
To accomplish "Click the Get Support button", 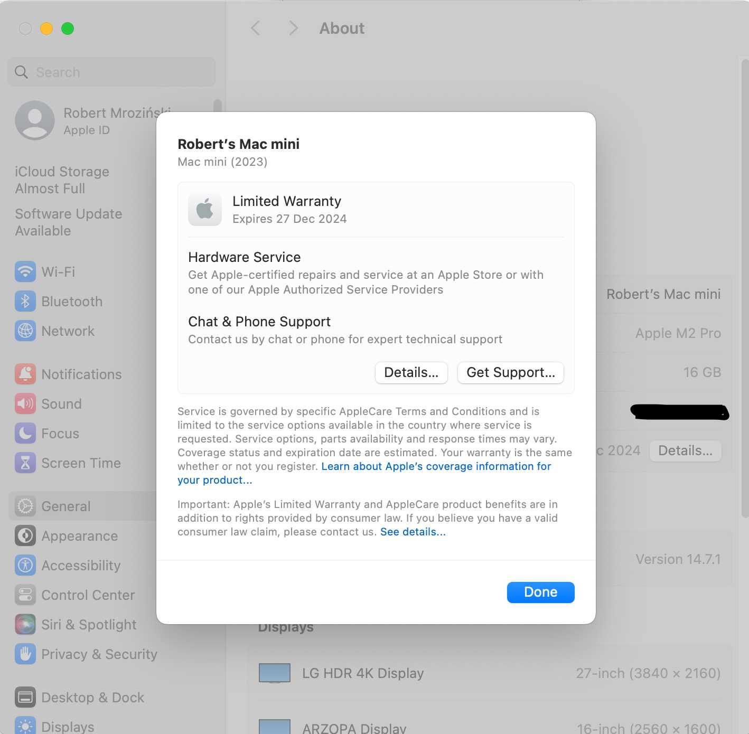I will point(511,373).
